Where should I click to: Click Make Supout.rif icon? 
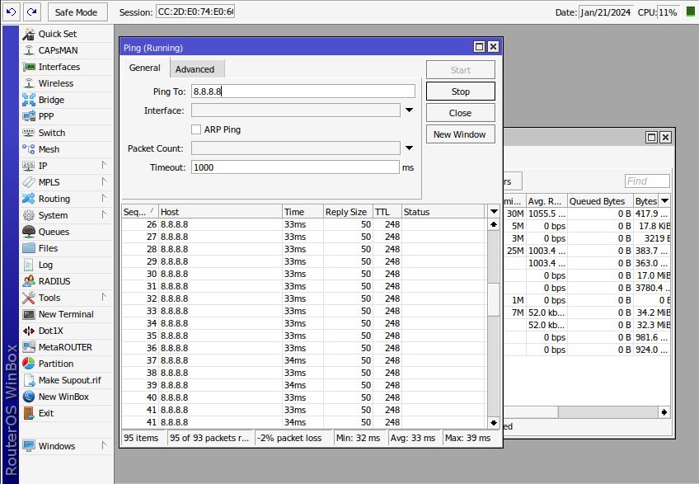point(29,380)
